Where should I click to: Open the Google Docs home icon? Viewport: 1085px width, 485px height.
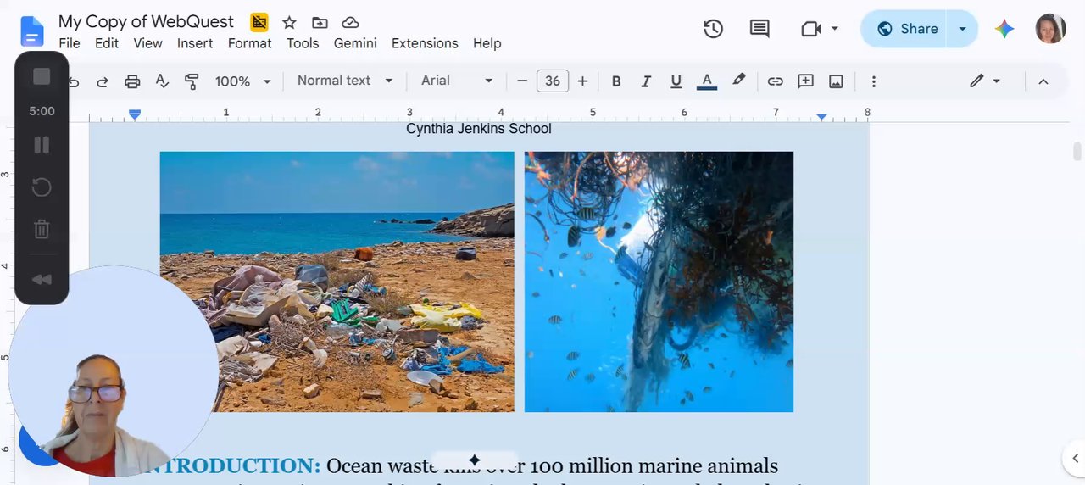click(31, 31)
